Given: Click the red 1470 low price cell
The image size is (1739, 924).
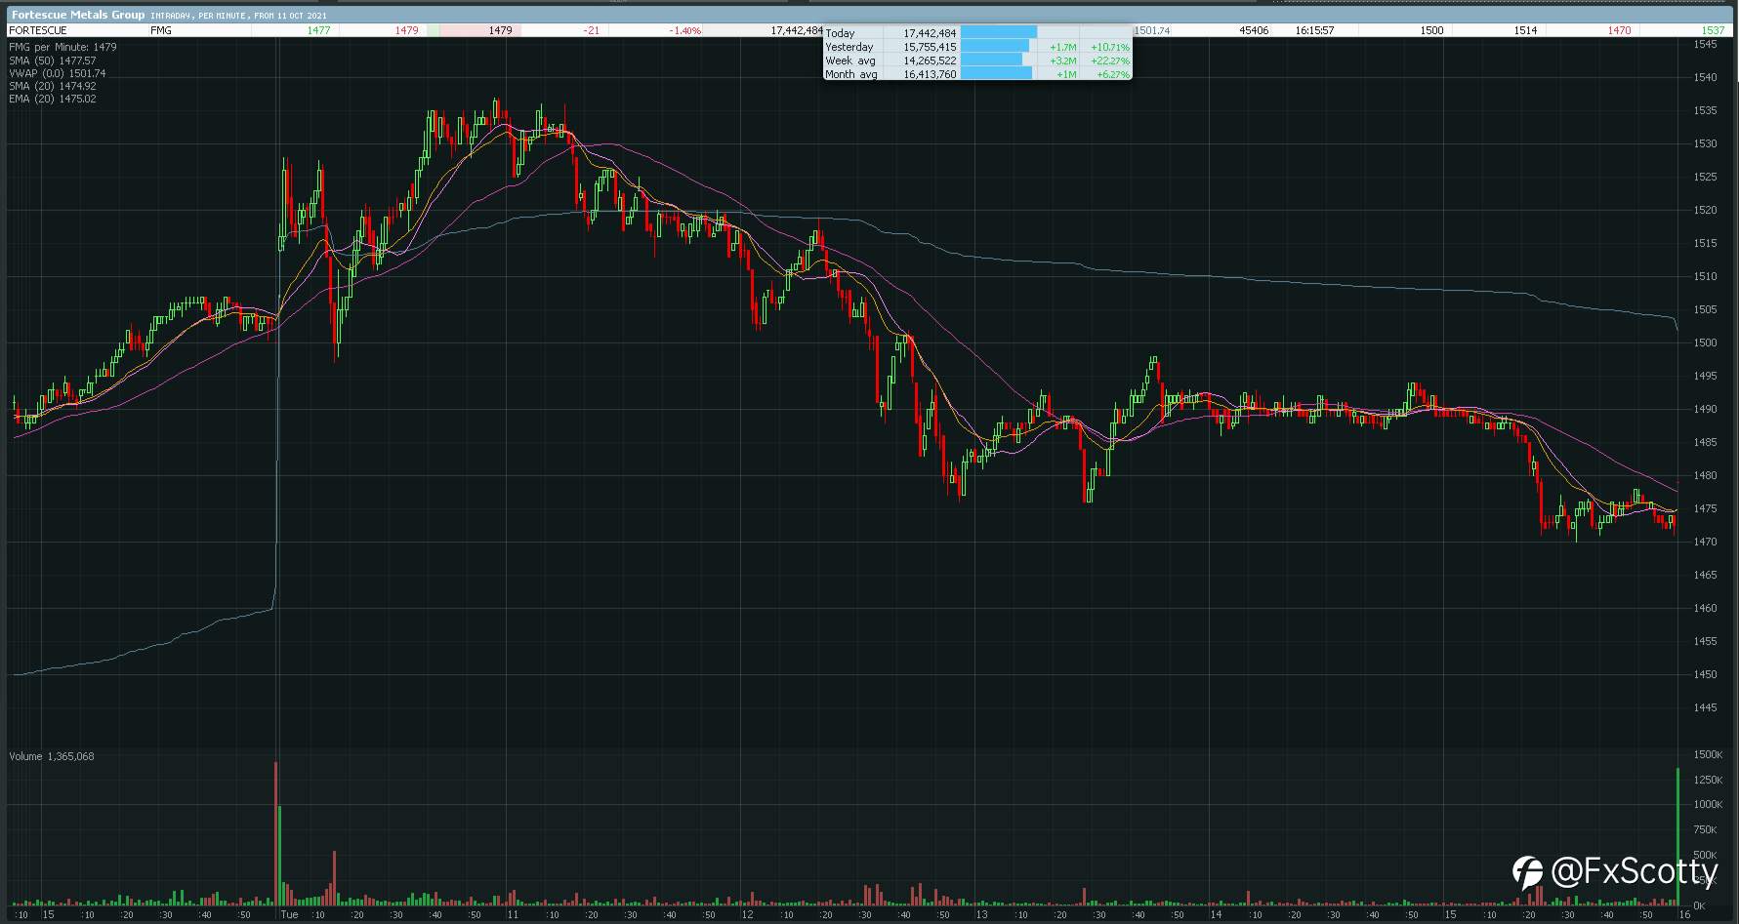Looking at the screenshot, I should point(1619,30).
